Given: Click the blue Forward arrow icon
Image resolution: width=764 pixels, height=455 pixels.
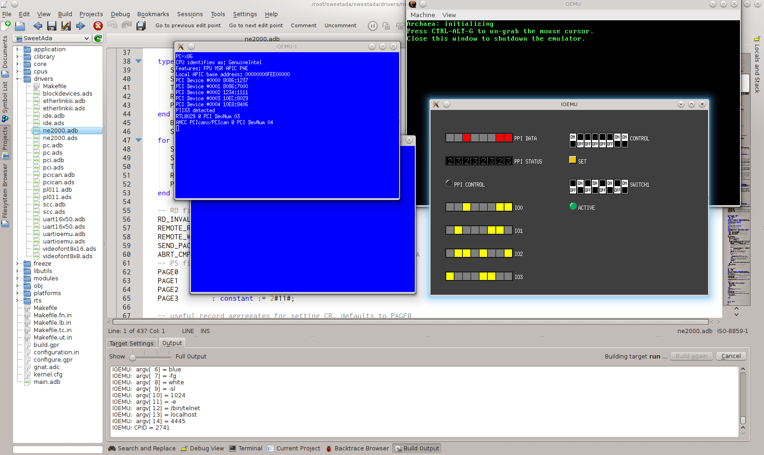Looking at the screenshot, I should pyautogui.click(x=80, y=26).
